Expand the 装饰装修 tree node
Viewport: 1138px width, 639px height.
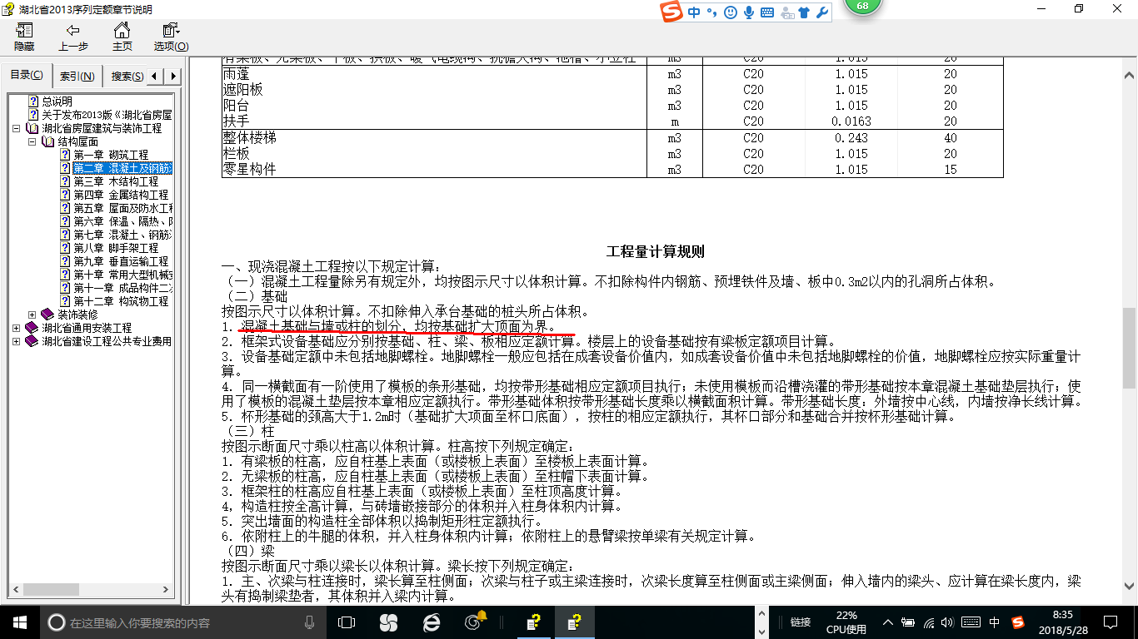32,315
